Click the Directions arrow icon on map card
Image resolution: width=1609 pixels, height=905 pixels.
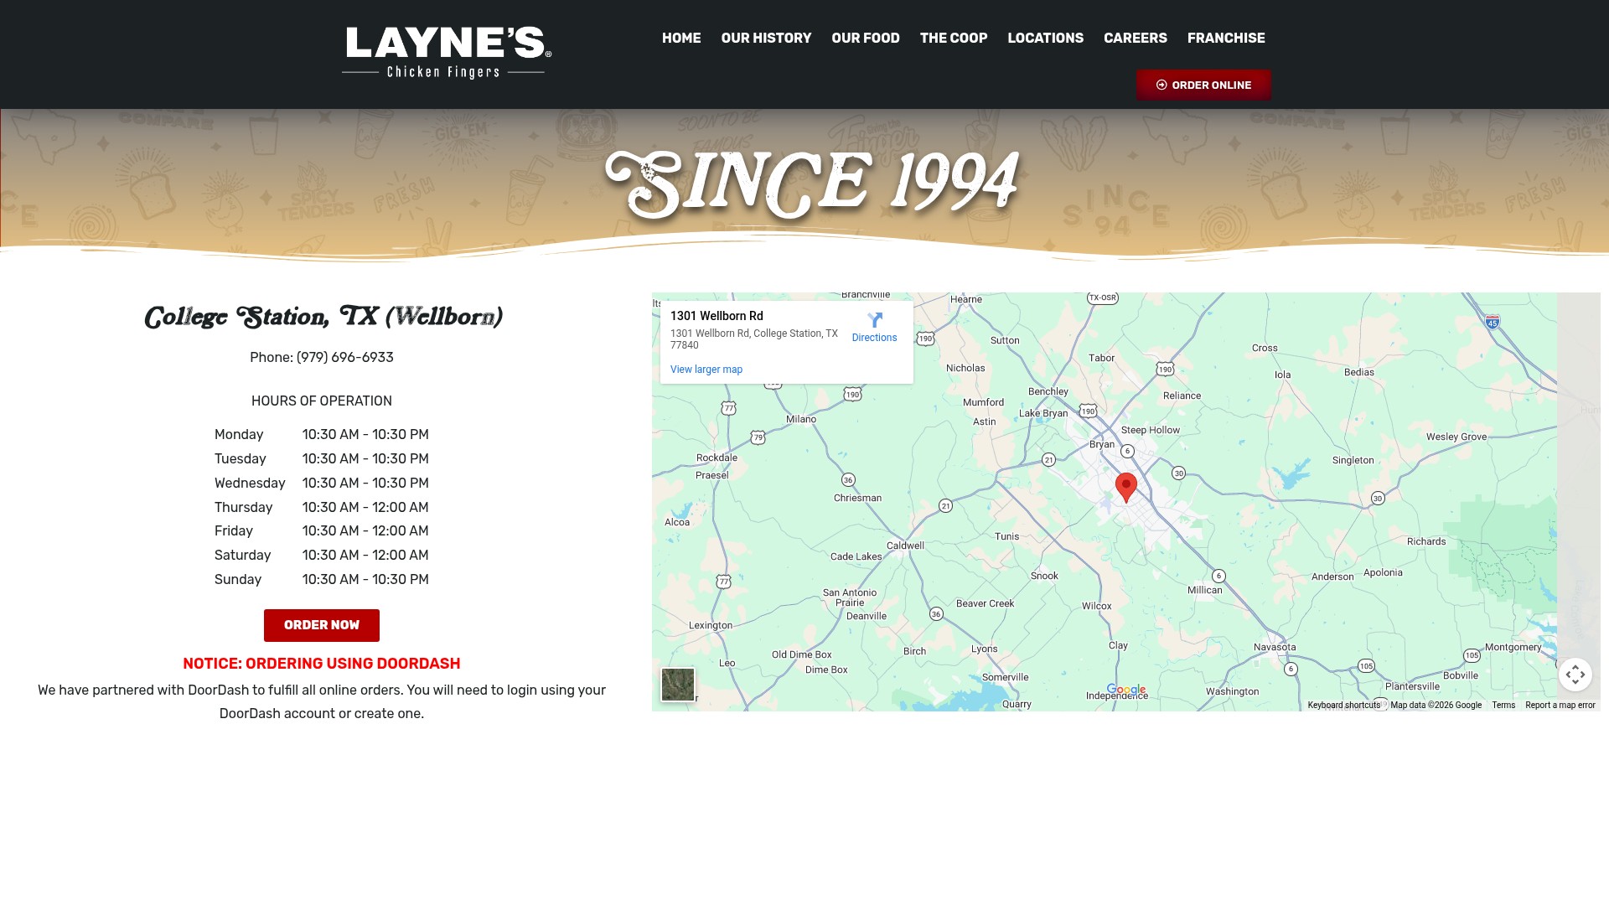(875, 320)
